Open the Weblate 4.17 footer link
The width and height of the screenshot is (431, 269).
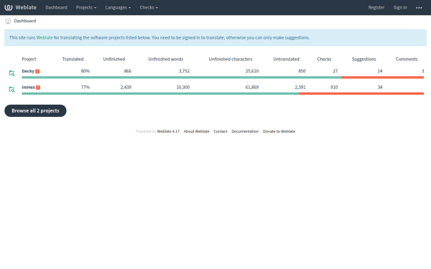click(168, 131)
